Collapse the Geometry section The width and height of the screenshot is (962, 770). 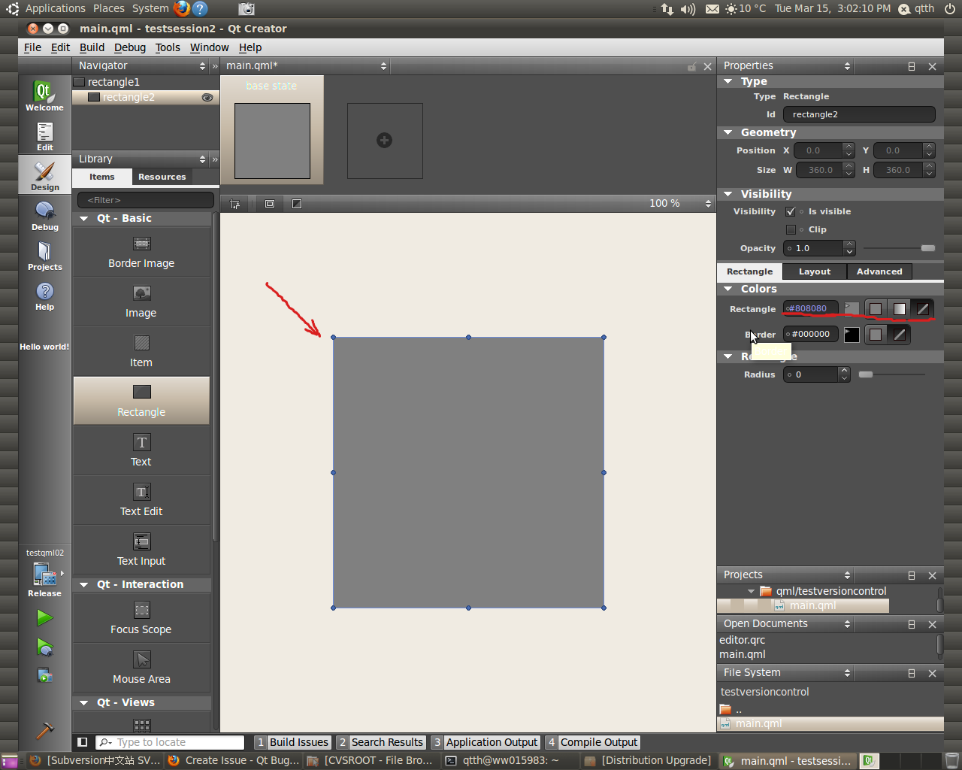pos(728,132)
